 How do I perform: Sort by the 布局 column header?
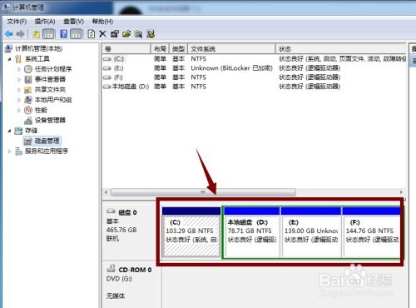pos(160,49)
